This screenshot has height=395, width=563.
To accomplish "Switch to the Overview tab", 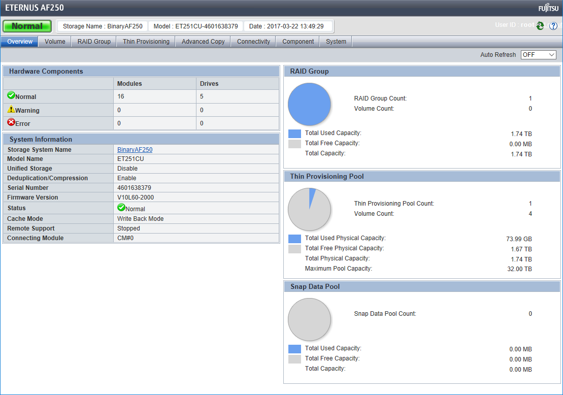I will (20, 42).
